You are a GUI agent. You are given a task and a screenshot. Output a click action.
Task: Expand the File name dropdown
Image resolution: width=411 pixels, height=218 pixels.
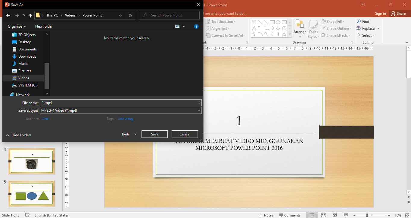tap(199, 103)
